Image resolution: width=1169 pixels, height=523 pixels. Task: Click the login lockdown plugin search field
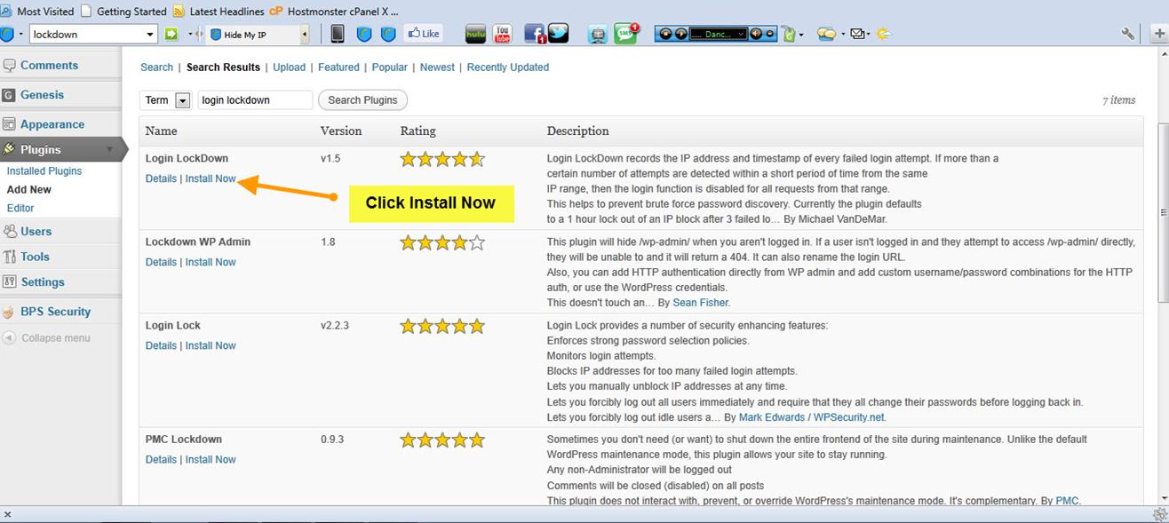tap(255, 100)
